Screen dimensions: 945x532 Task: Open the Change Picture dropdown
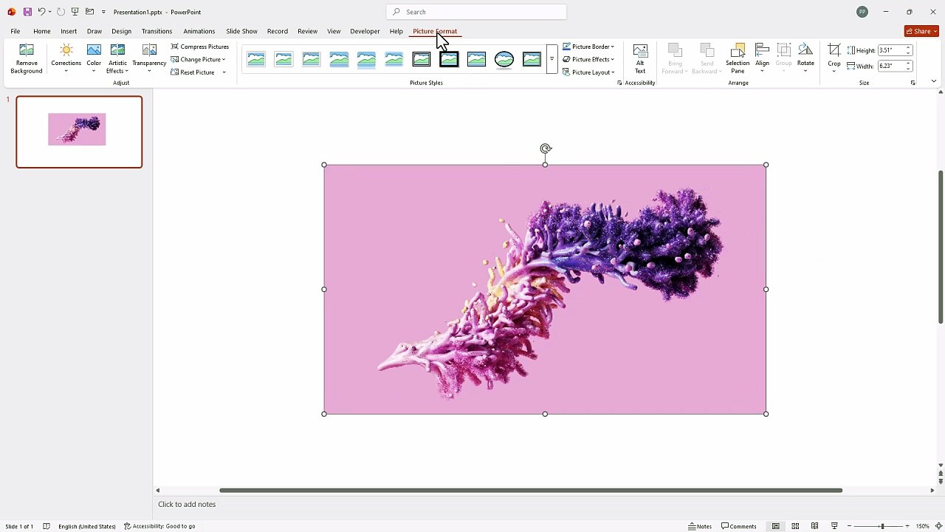198,59
